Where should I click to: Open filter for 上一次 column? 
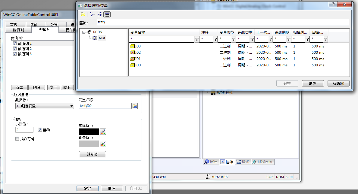[x=270, y=39]
